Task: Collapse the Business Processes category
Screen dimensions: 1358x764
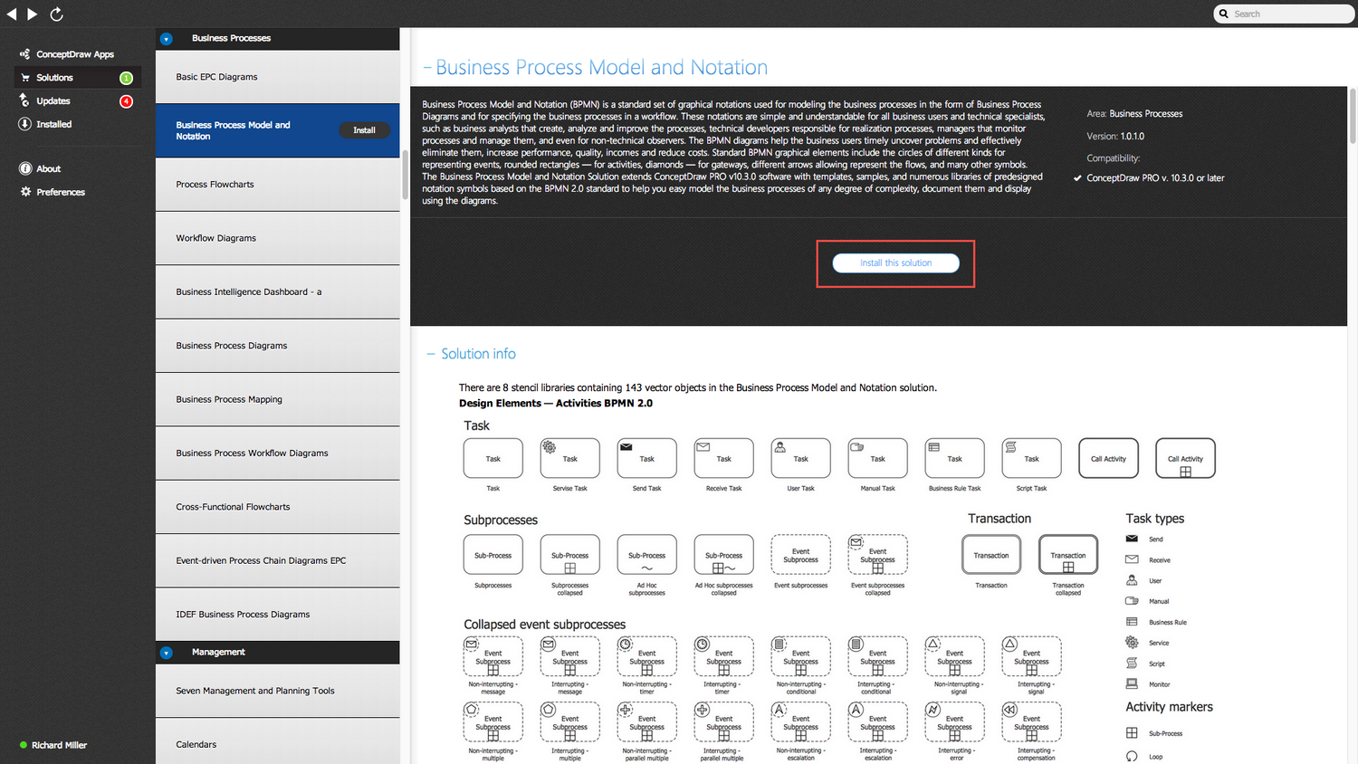Action: click(166, 39)
